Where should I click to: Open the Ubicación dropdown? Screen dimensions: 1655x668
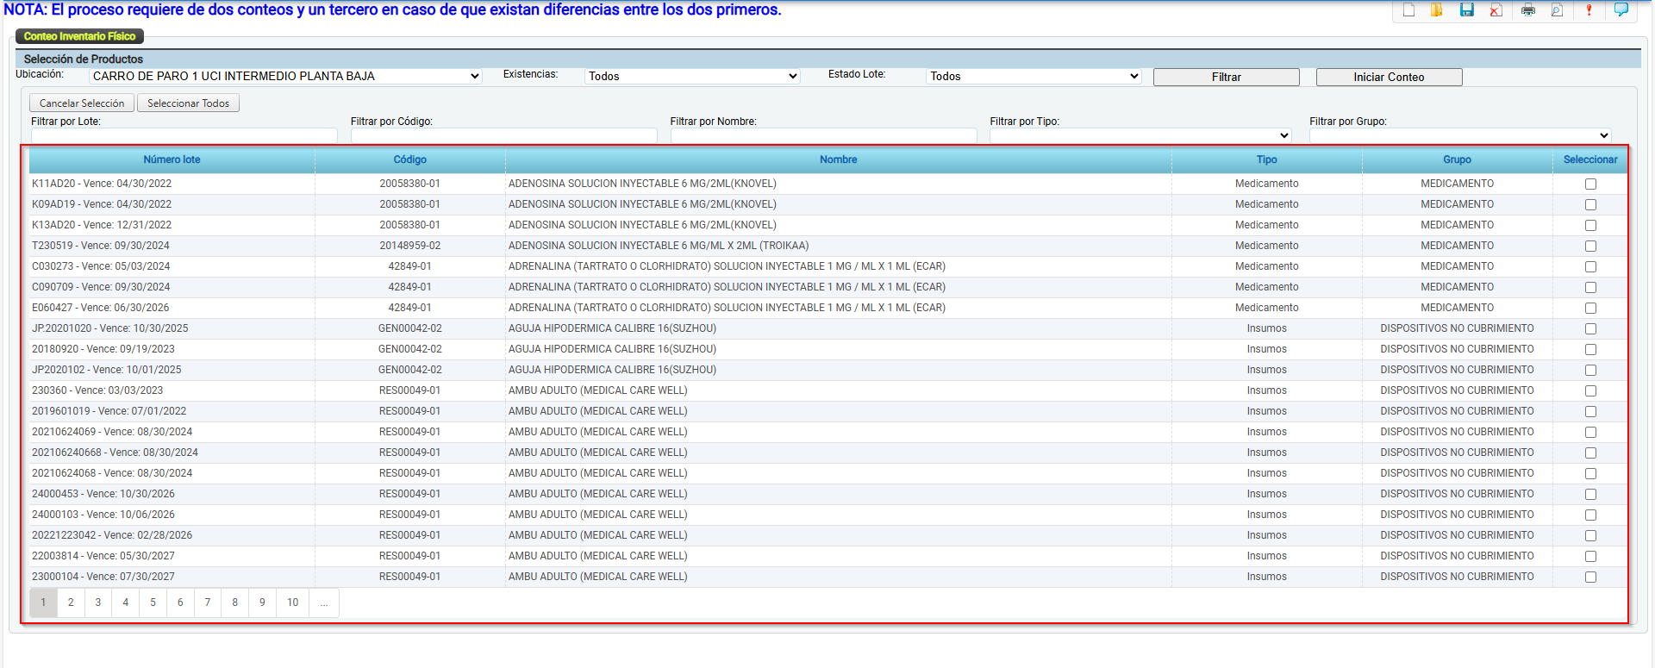[285, 77]
